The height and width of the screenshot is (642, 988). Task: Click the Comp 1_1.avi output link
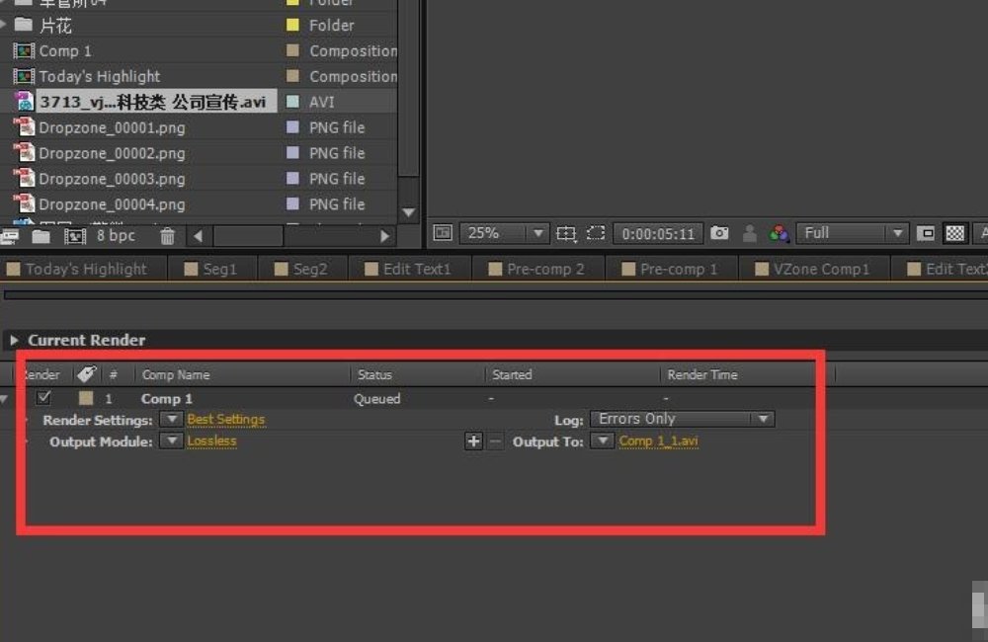click(x=658, y=441)
